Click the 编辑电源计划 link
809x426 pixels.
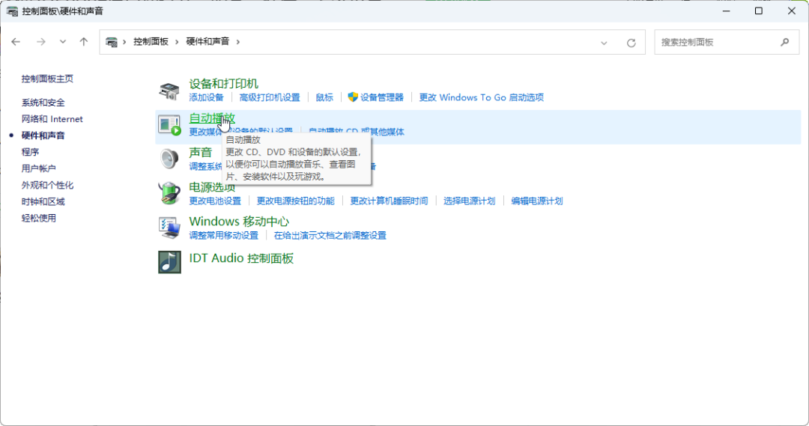pyautogui.click(x=537, y=201)
